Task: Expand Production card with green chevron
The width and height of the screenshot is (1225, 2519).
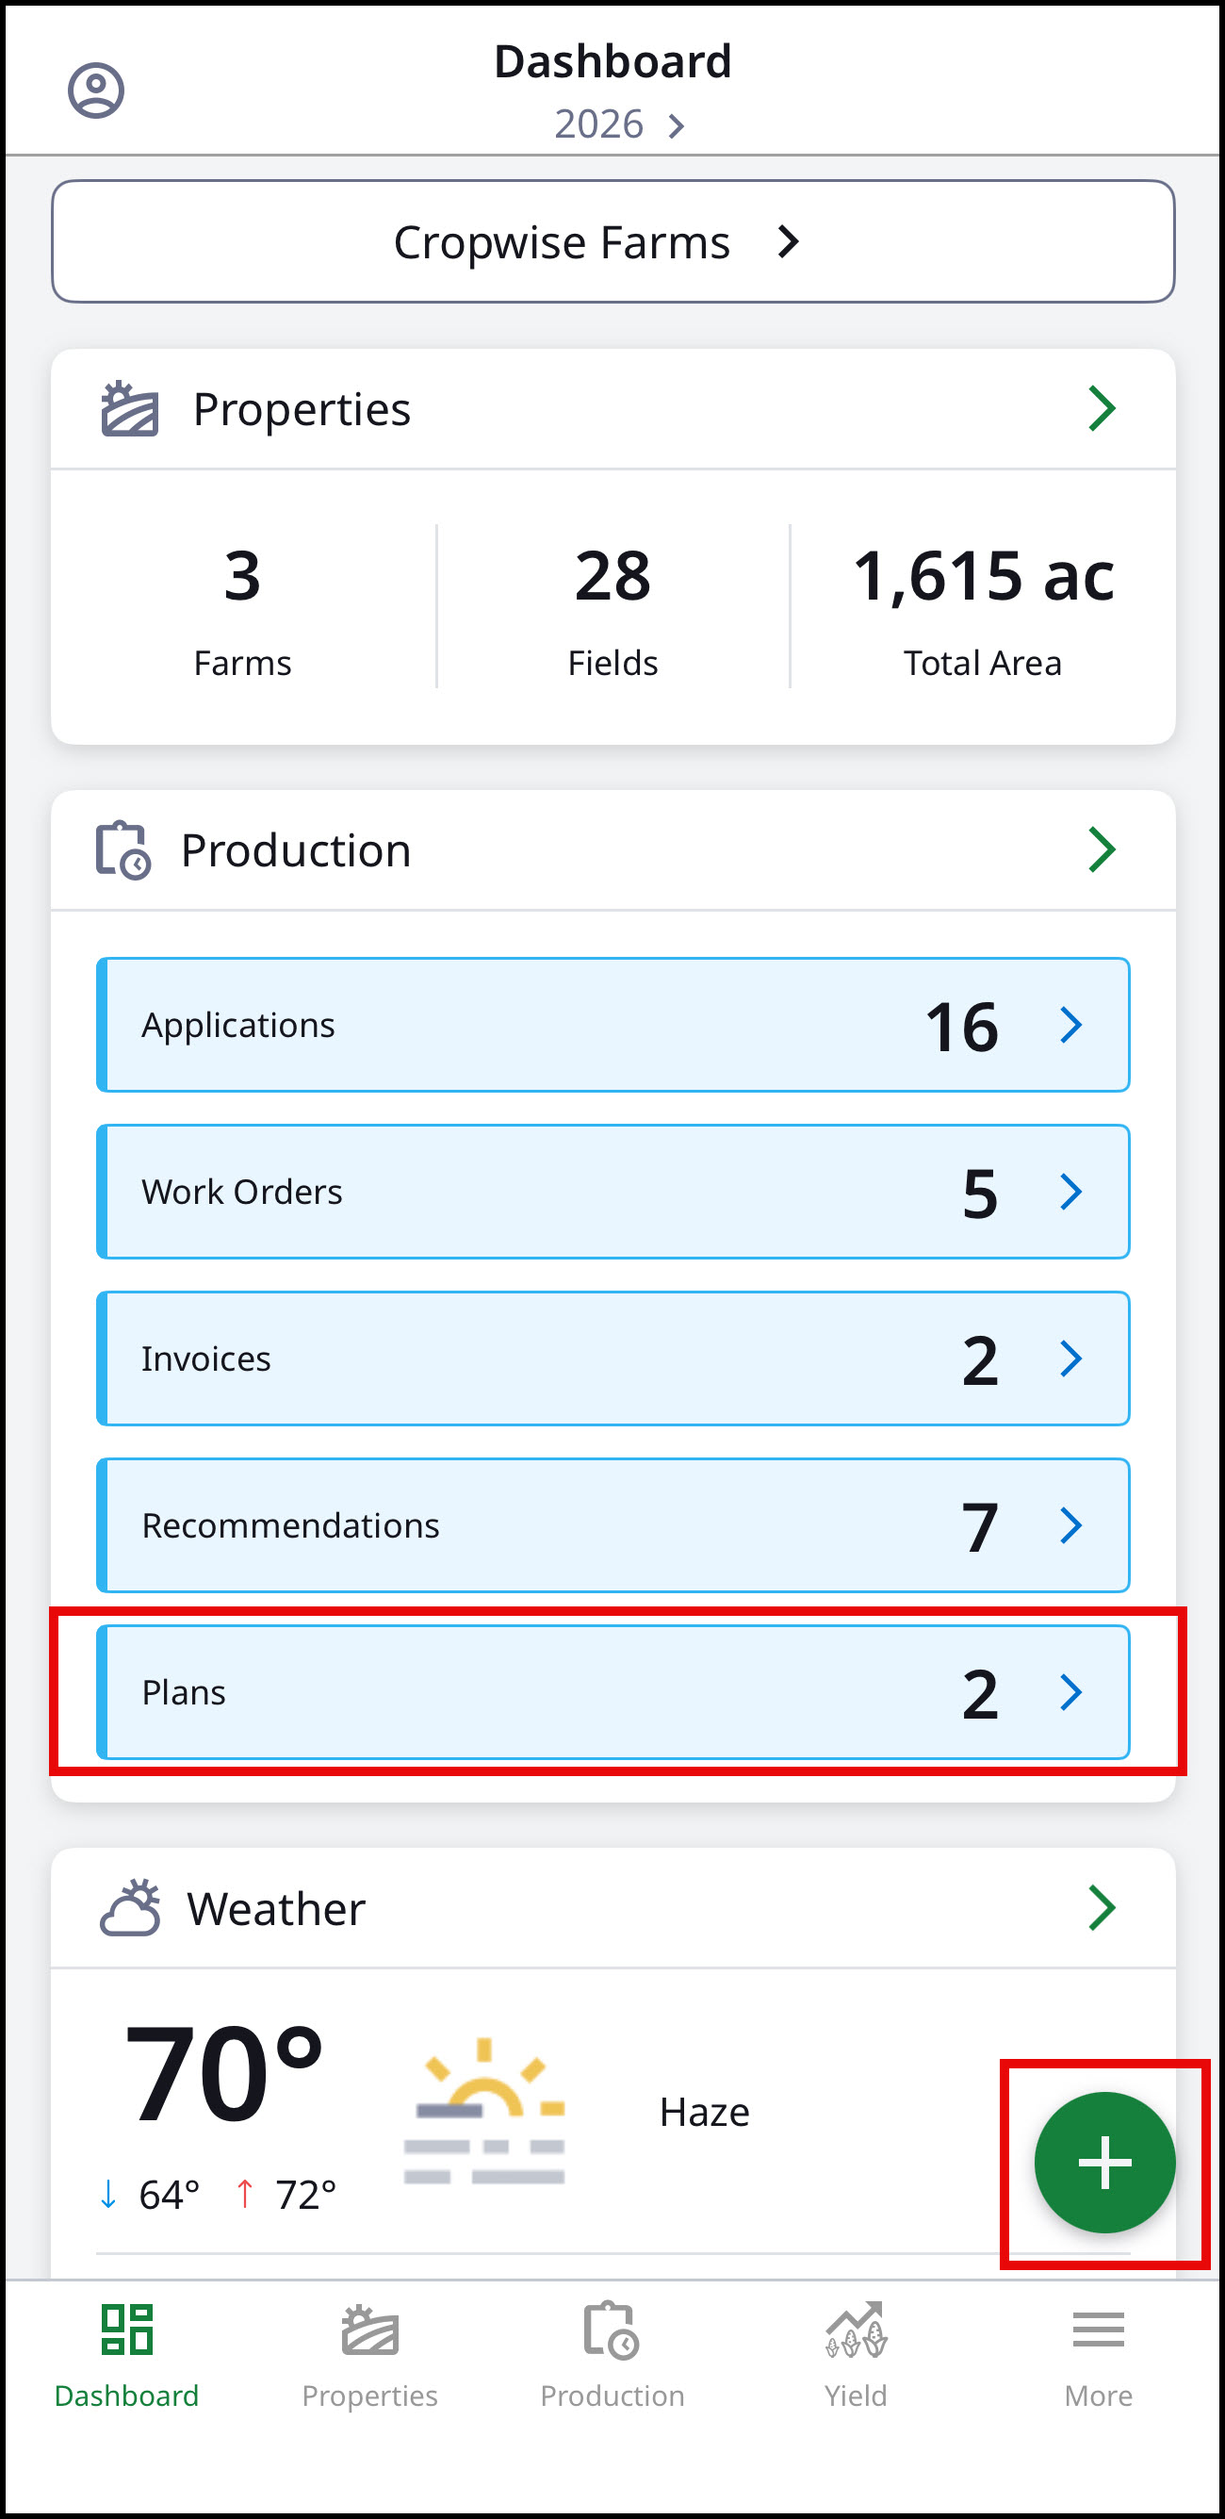Action: (1102, 849)
